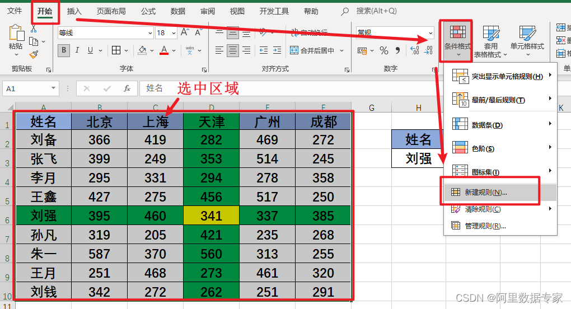Click the accounting number format icon
This screenshot has width=571, height=309.
click(362, 50)
